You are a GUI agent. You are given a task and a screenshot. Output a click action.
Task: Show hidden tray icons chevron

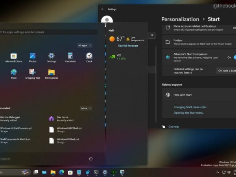218,172
